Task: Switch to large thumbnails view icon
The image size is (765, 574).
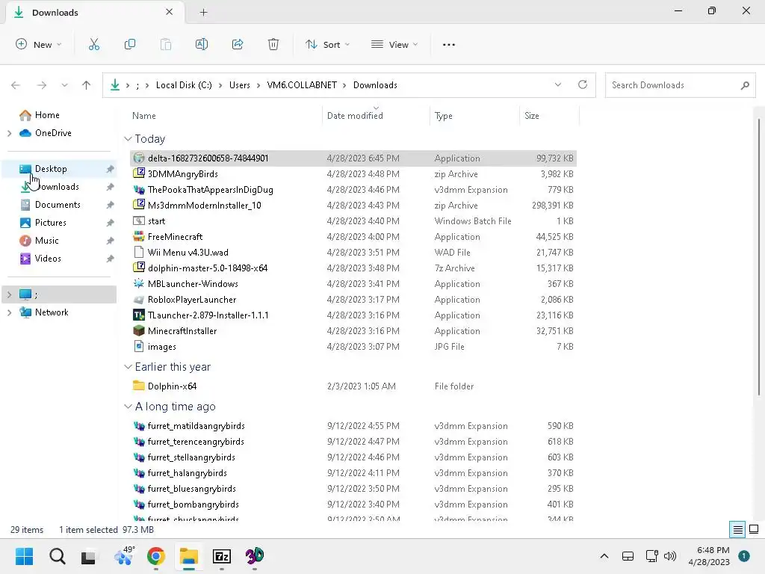Action: pos(754,530)
